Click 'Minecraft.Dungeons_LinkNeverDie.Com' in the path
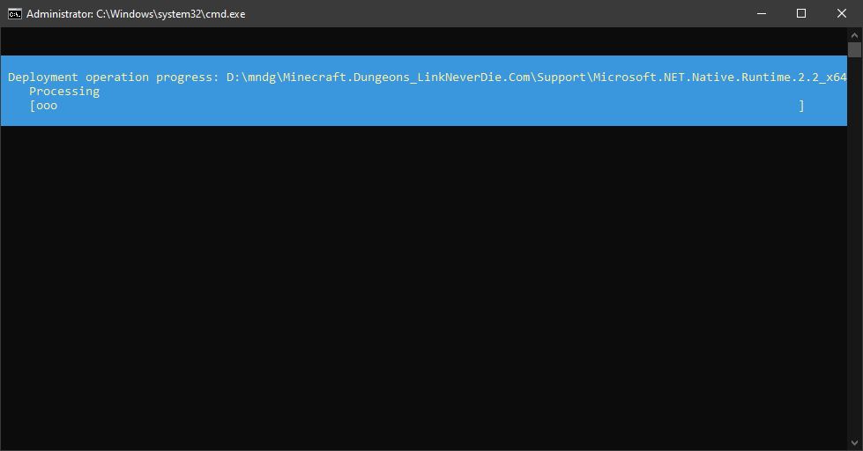 click(x=406, y=78)
